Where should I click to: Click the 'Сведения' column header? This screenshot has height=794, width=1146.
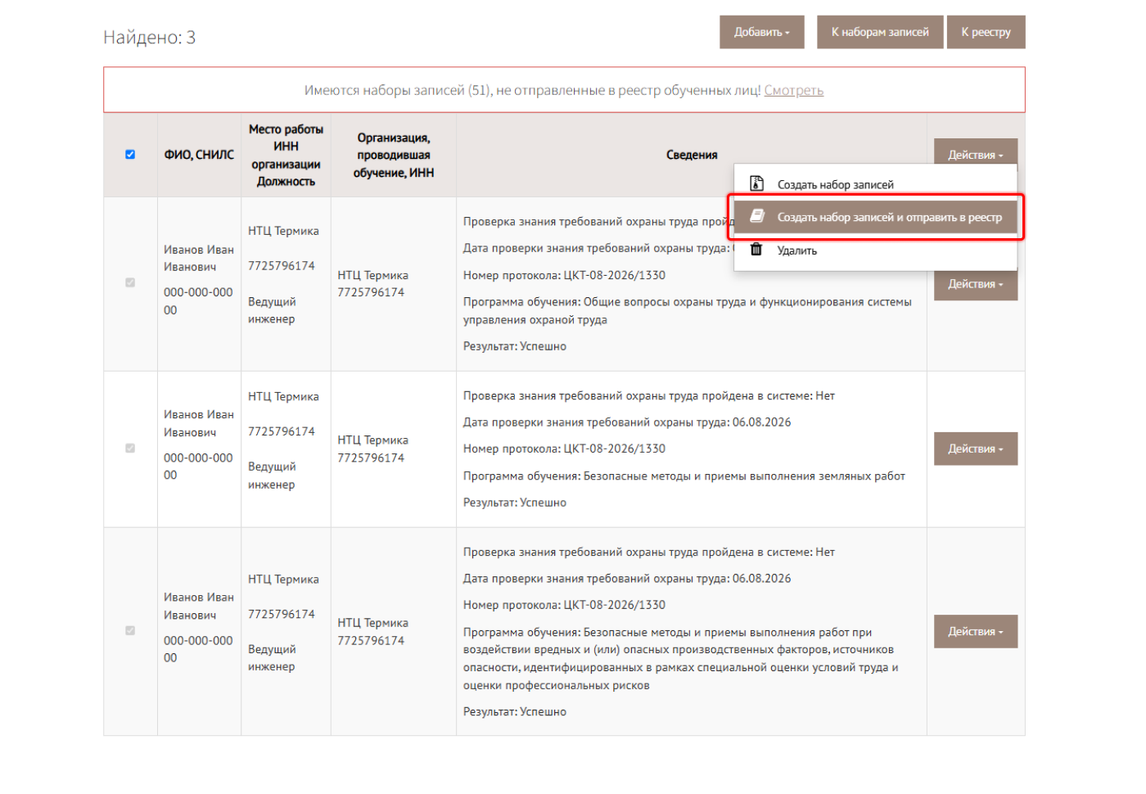point(692,155)
